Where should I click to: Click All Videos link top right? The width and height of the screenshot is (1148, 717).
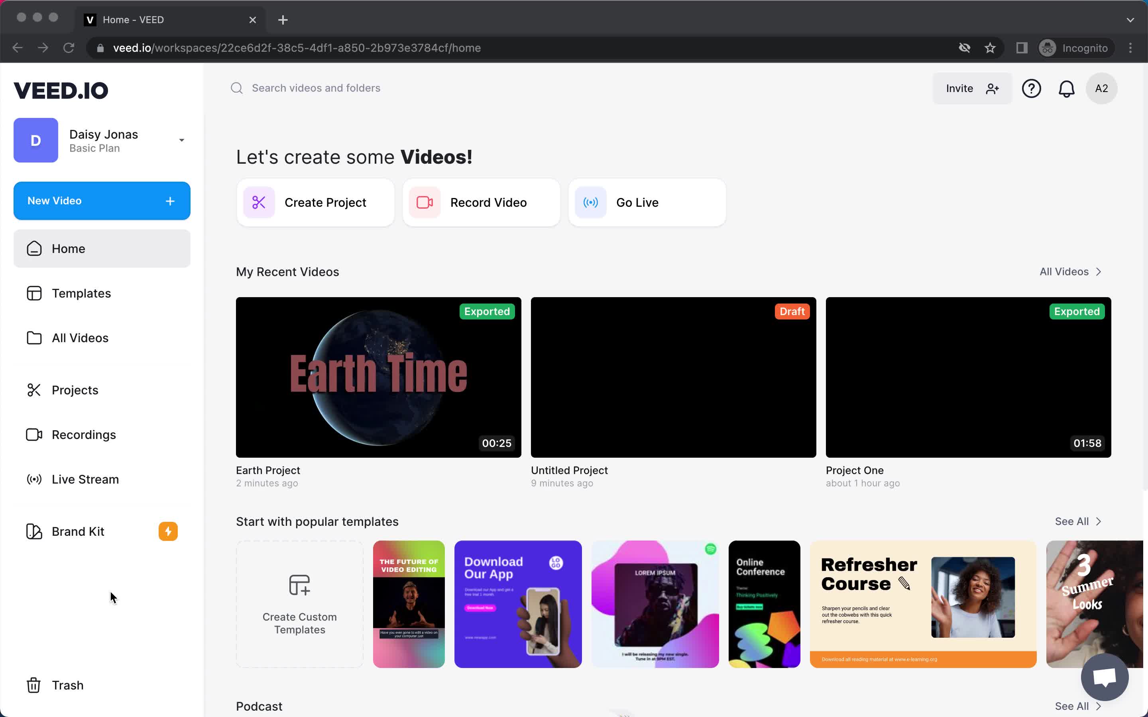click(x=1071, y=272)
